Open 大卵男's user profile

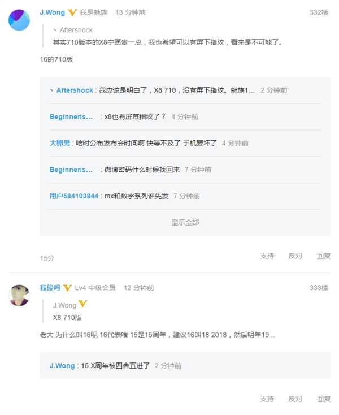60,143
